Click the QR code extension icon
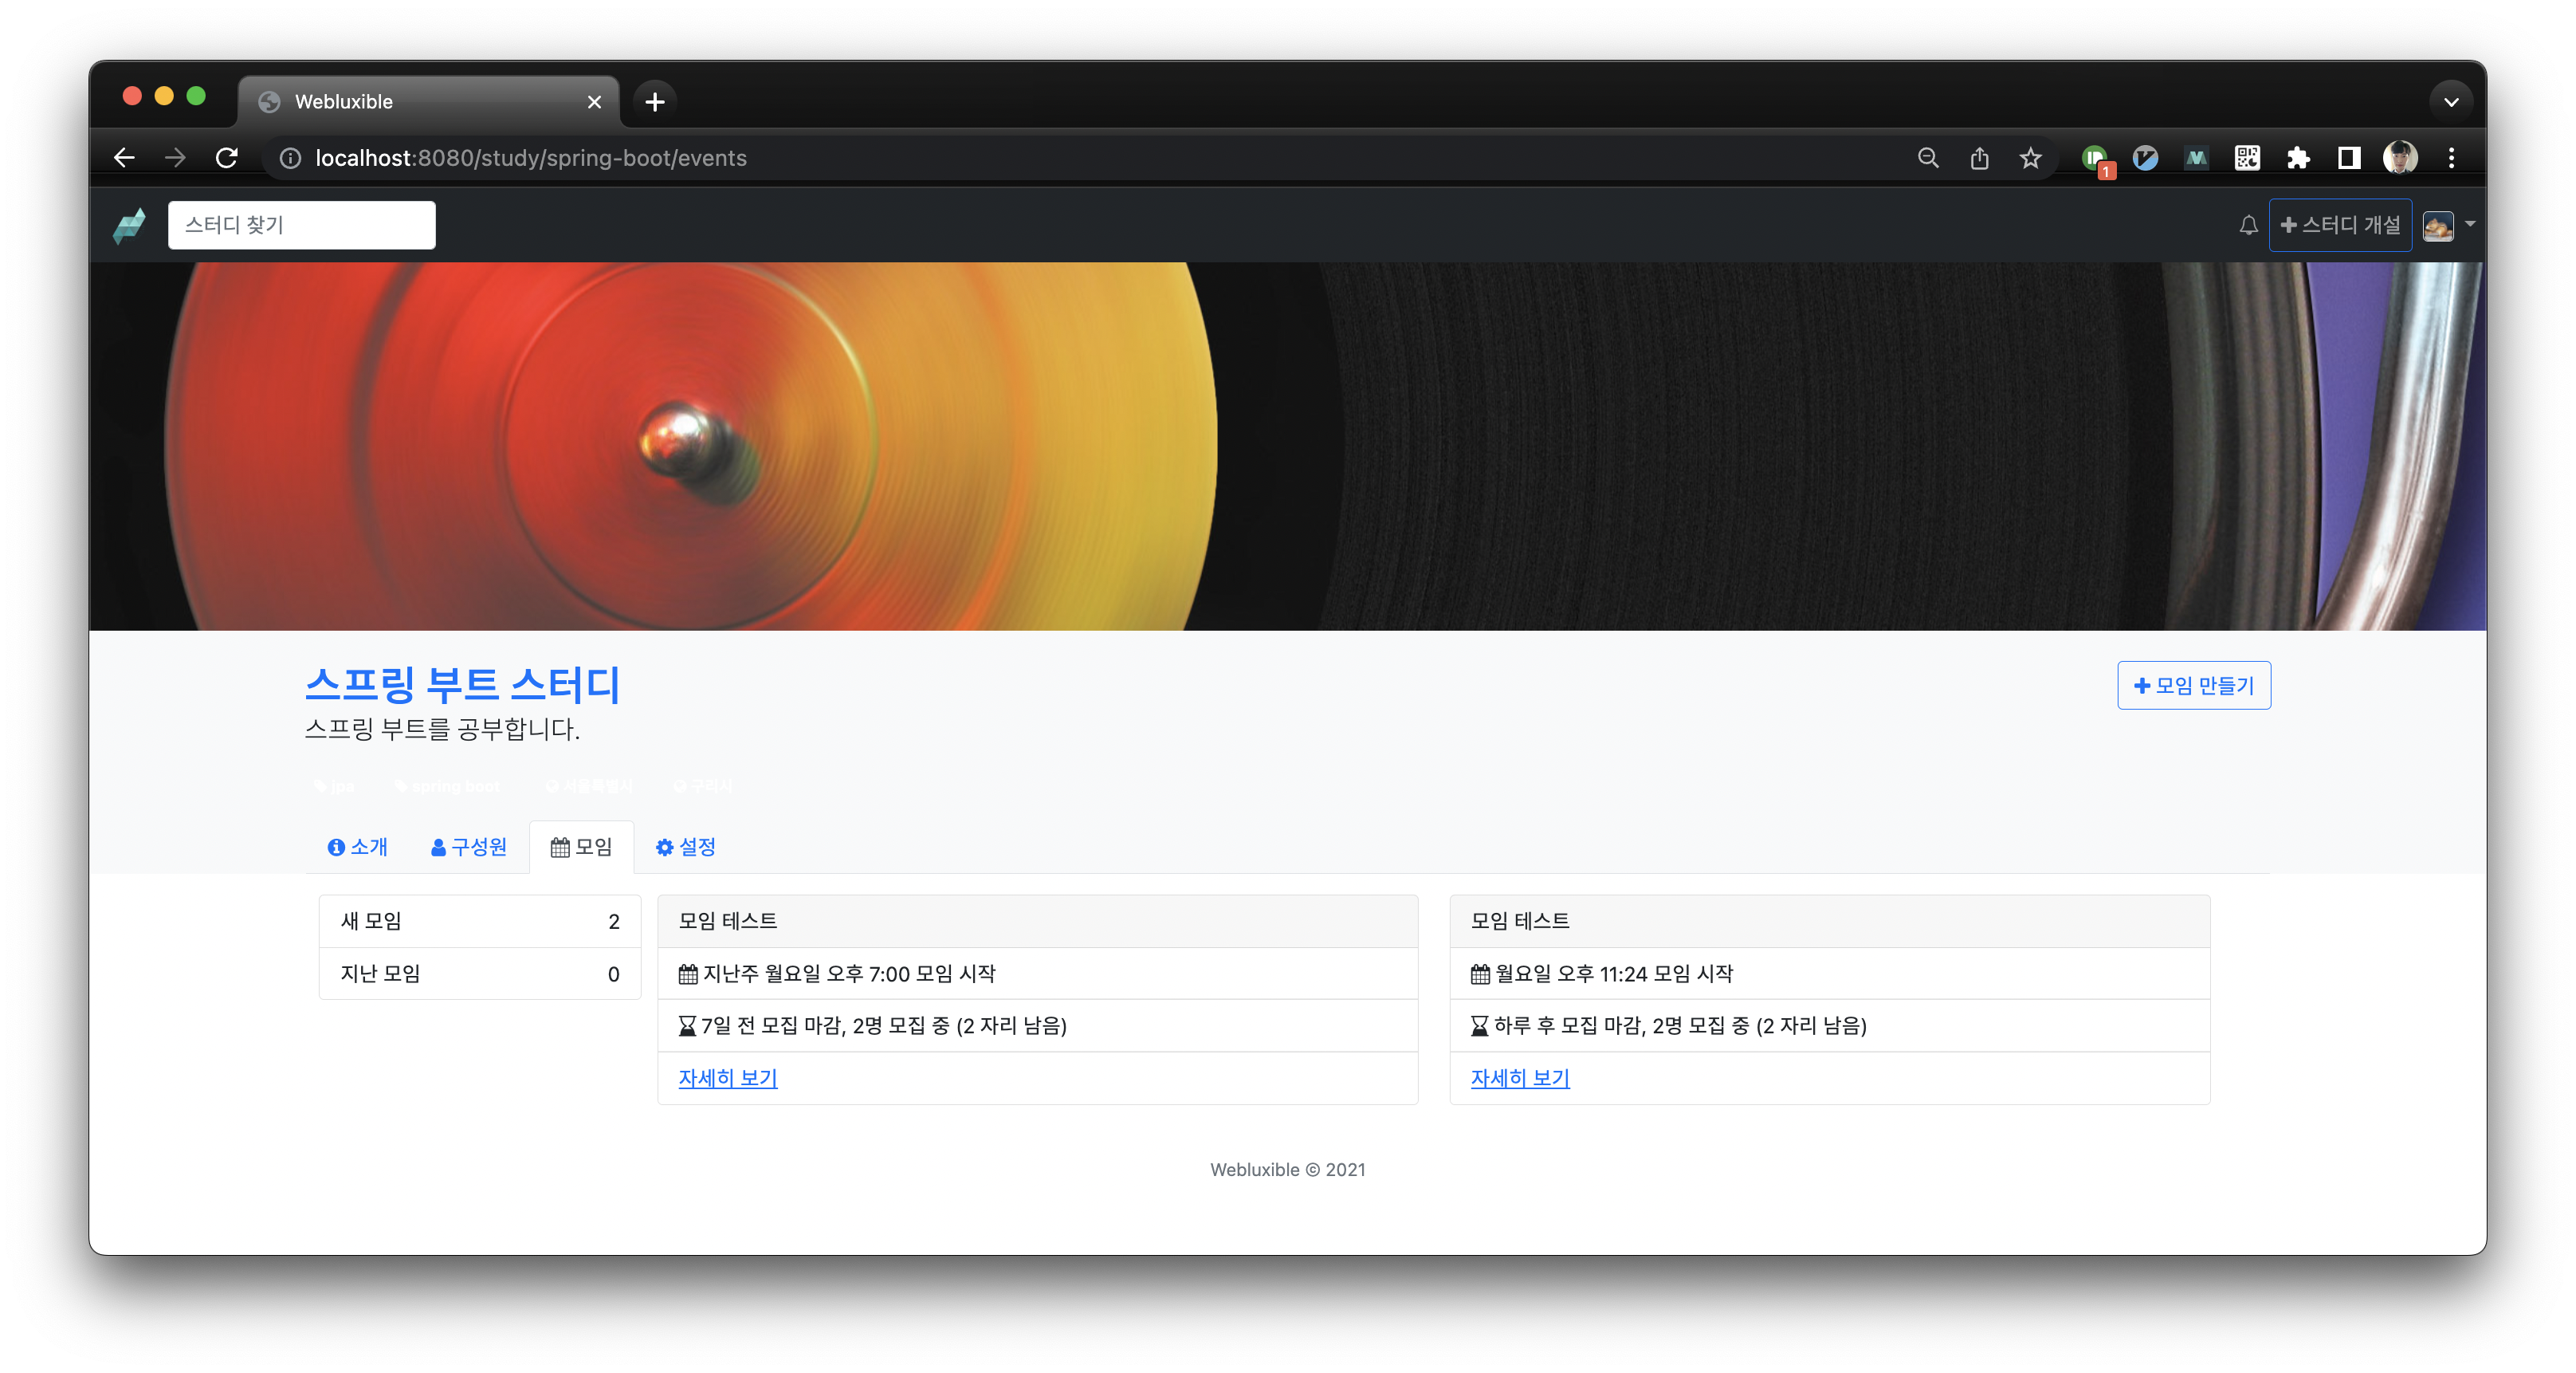 (x=2247, y=158)
